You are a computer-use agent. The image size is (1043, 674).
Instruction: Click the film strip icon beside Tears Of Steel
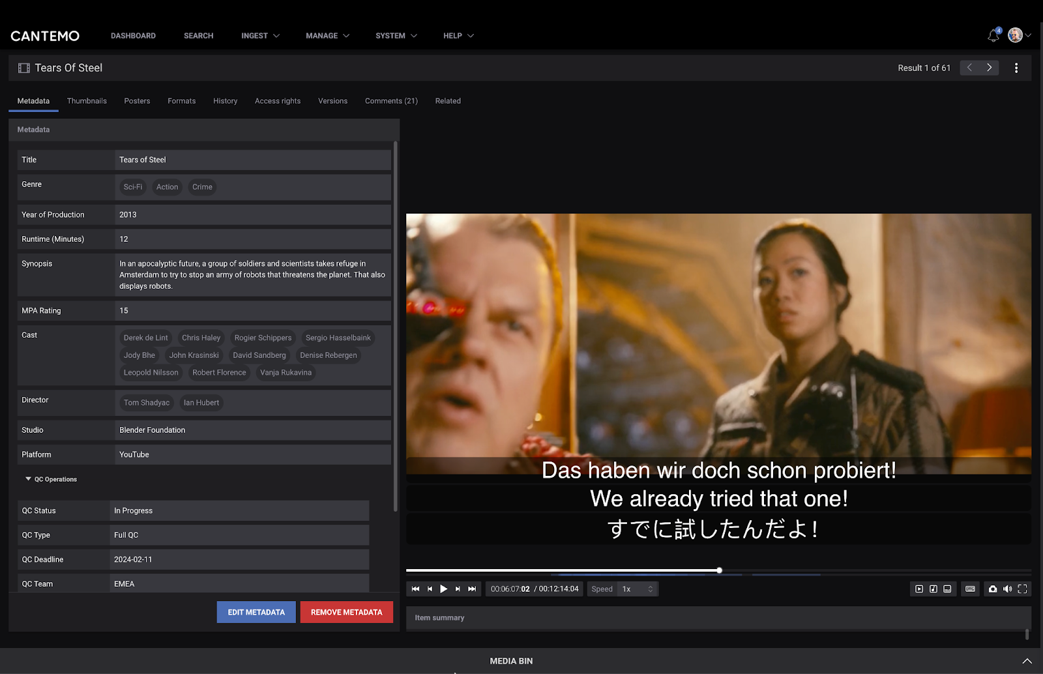tap(23, 67)
